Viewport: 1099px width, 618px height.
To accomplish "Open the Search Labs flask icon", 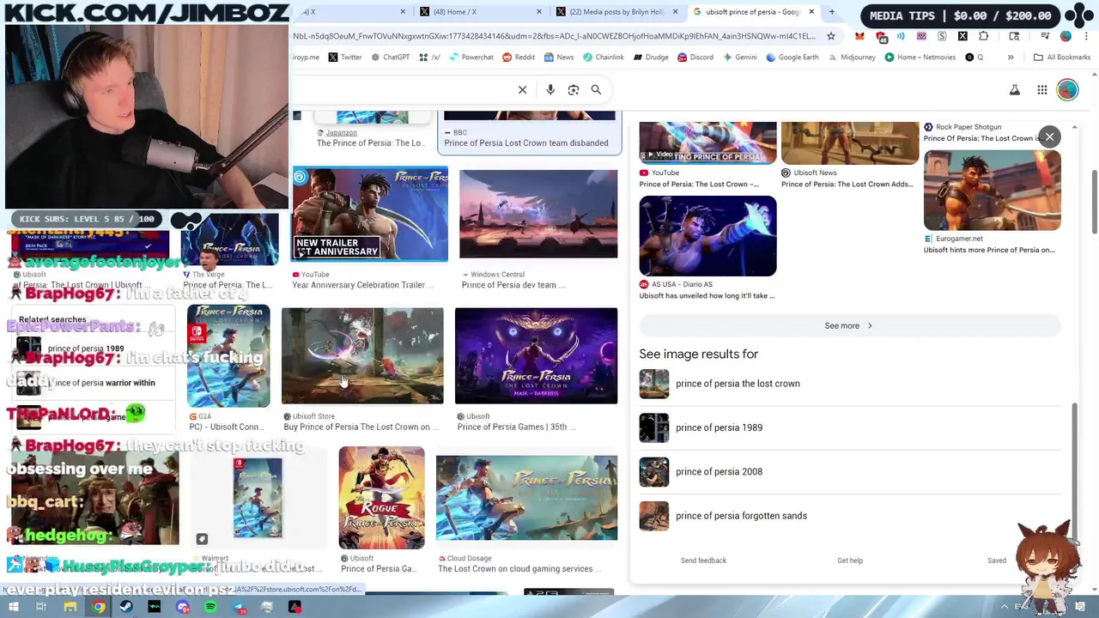I will point(1015,90).
